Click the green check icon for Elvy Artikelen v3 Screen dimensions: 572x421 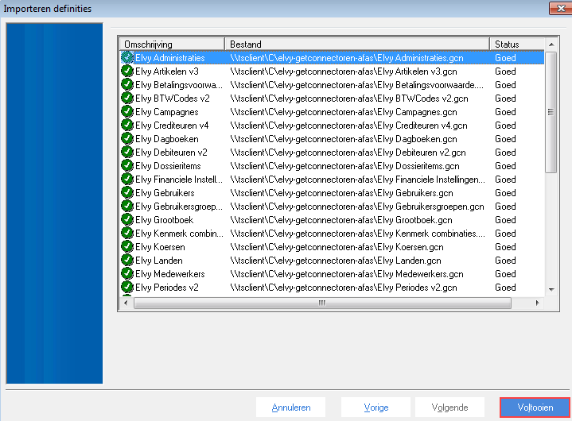click(127, 71)
